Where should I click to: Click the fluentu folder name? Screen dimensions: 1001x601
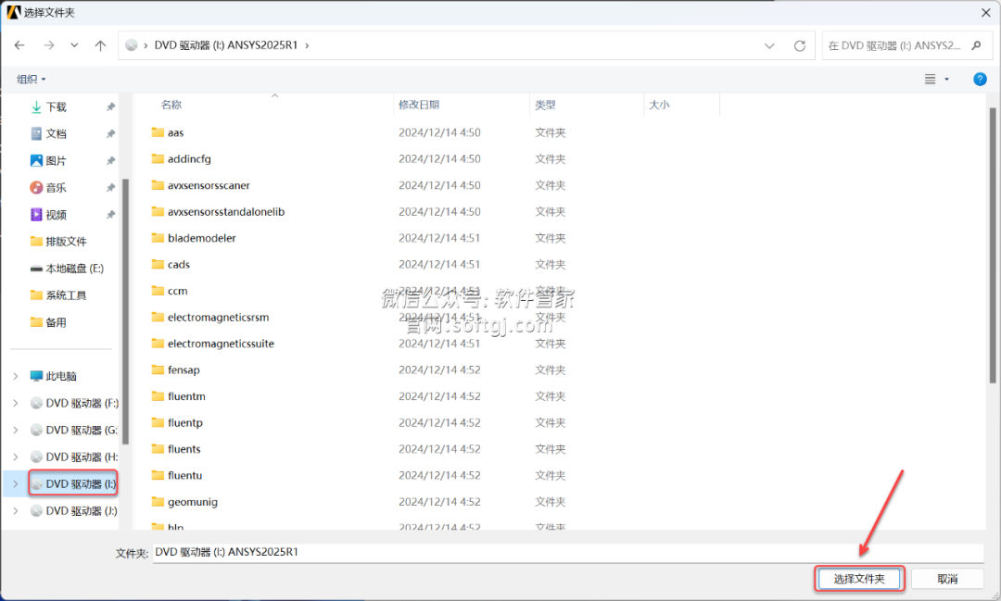[x=185, y=475]
